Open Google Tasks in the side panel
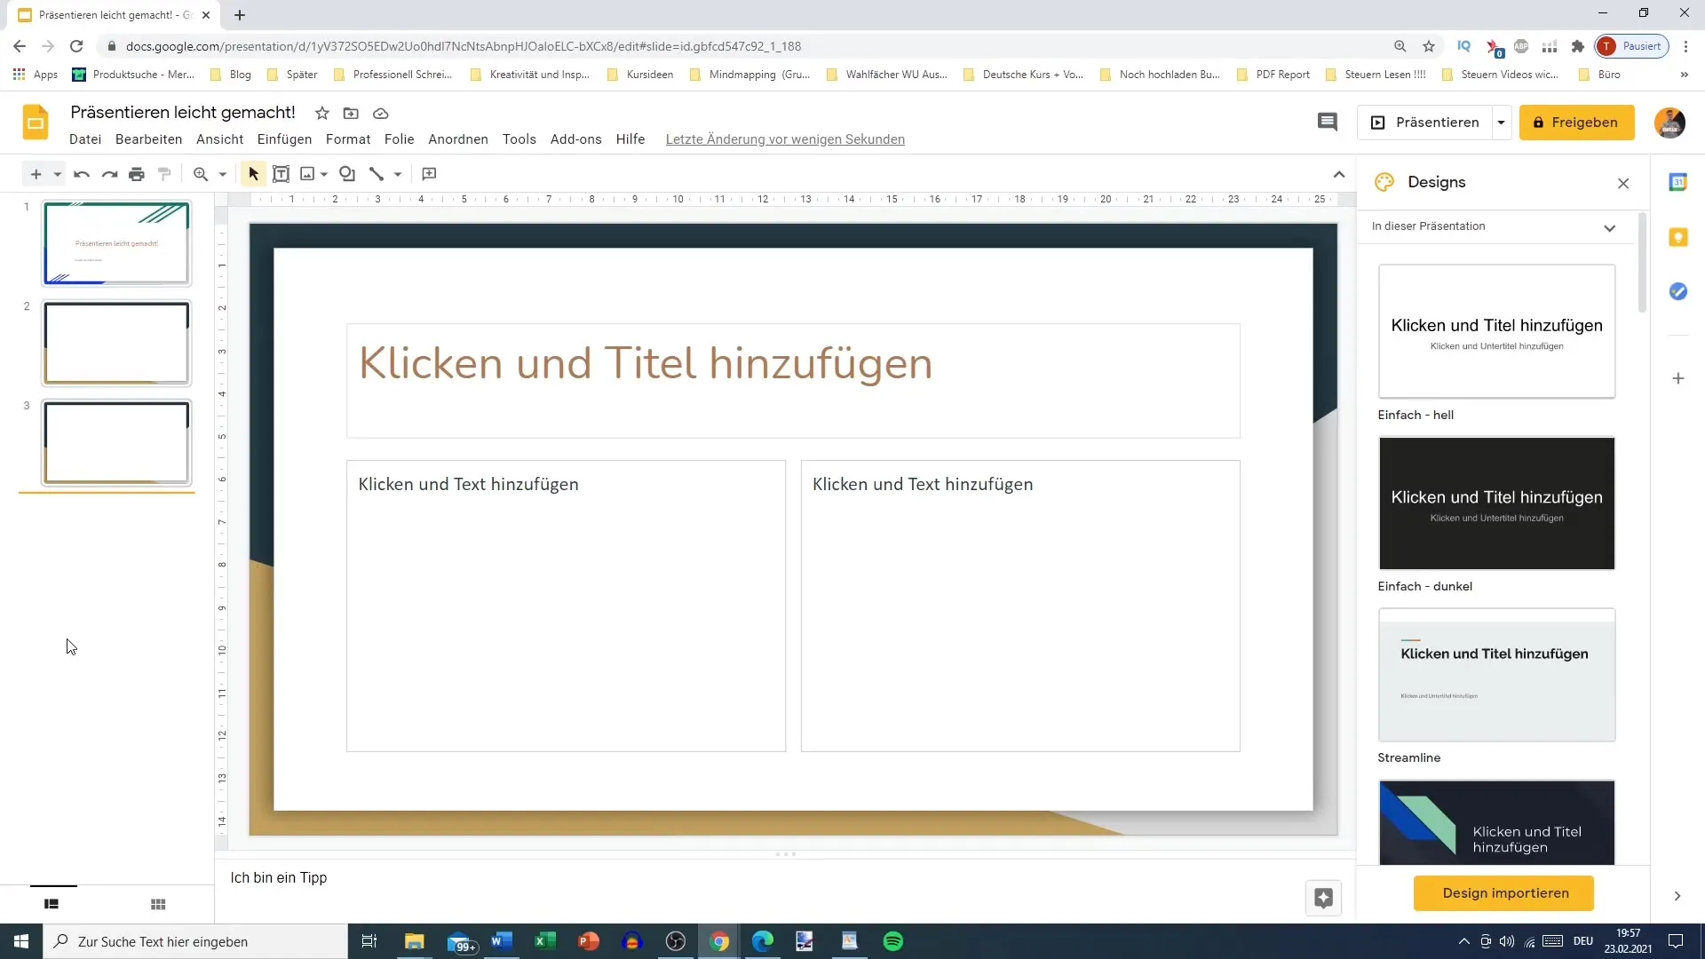 click(x=1677, y=291)
